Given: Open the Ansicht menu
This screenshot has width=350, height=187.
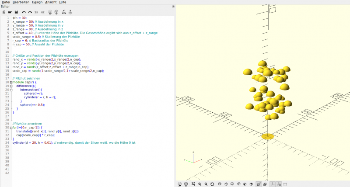Looking at the screenshot, I should coord(51,2).
